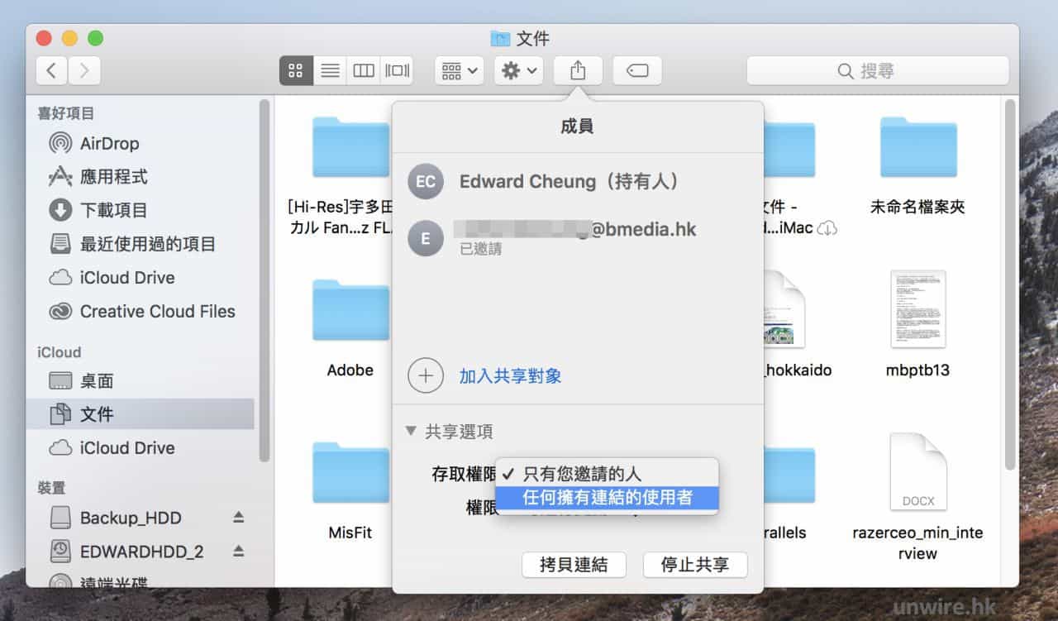Image resolution: width=1058 pixels, height=621 pixels.
Task: Eject the Backup_HDD drive
Action: [238, 518]
